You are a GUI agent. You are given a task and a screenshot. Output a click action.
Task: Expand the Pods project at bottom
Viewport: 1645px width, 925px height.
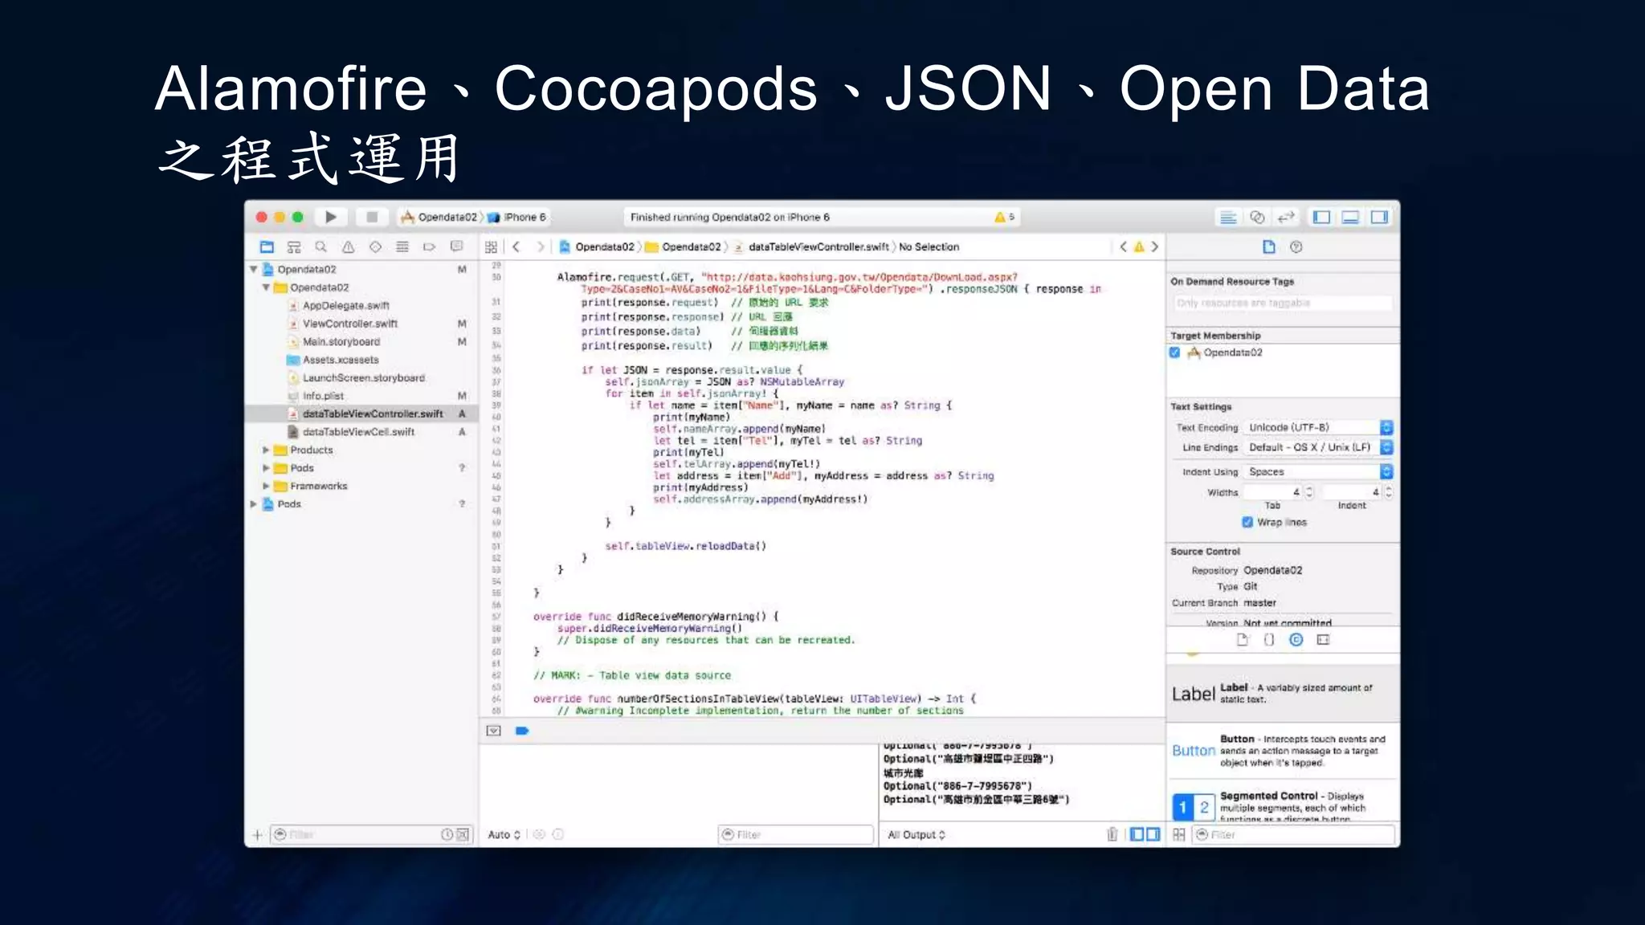point(254,503)
